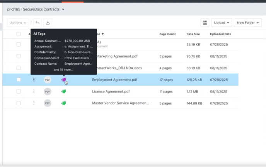
Task: Sort by Uploaded Date column
Action: 220,34
